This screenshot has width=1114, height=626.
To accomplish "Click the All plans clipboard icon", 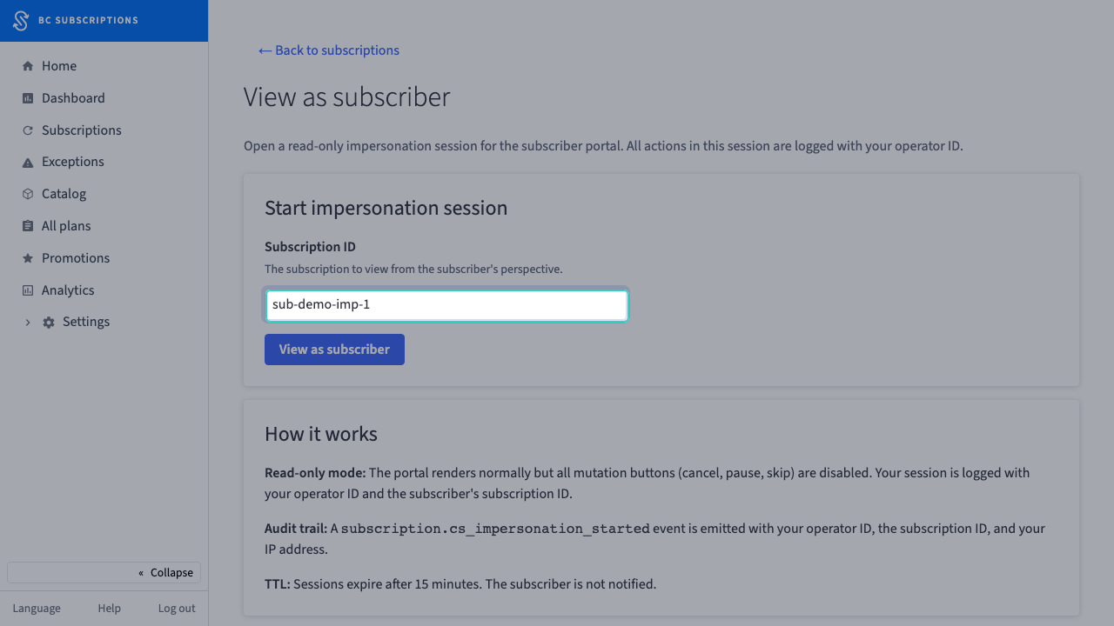I will (28, 226).
